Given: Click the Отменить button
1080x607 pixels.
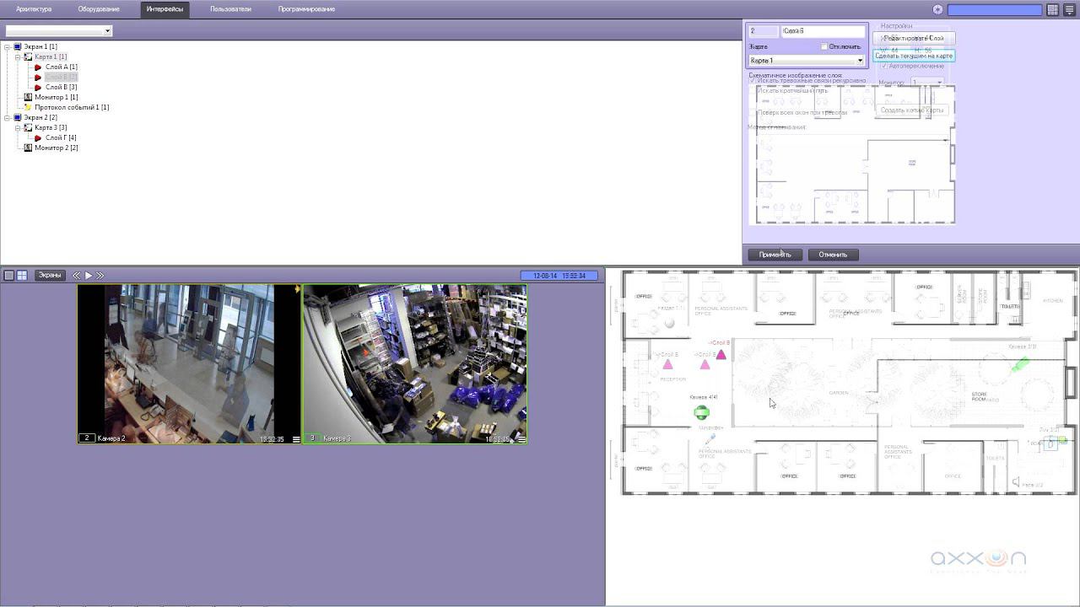Looking at the screenshot, I should tap(833, 255).
